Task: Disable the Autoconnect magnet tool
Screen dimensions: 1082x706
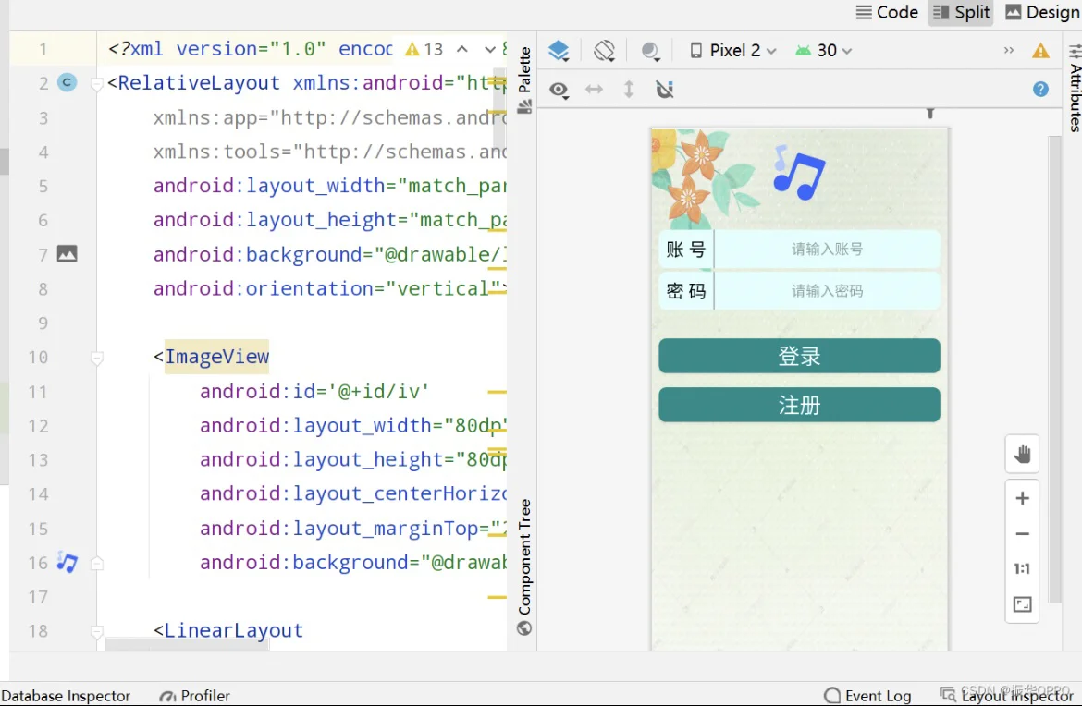Action: click(x=665, y=90)
